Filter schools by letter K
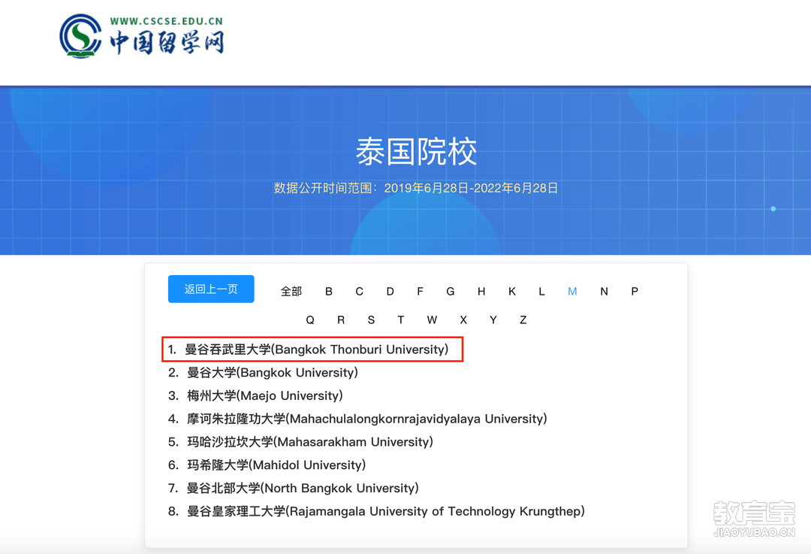 (x=511, y=292)
